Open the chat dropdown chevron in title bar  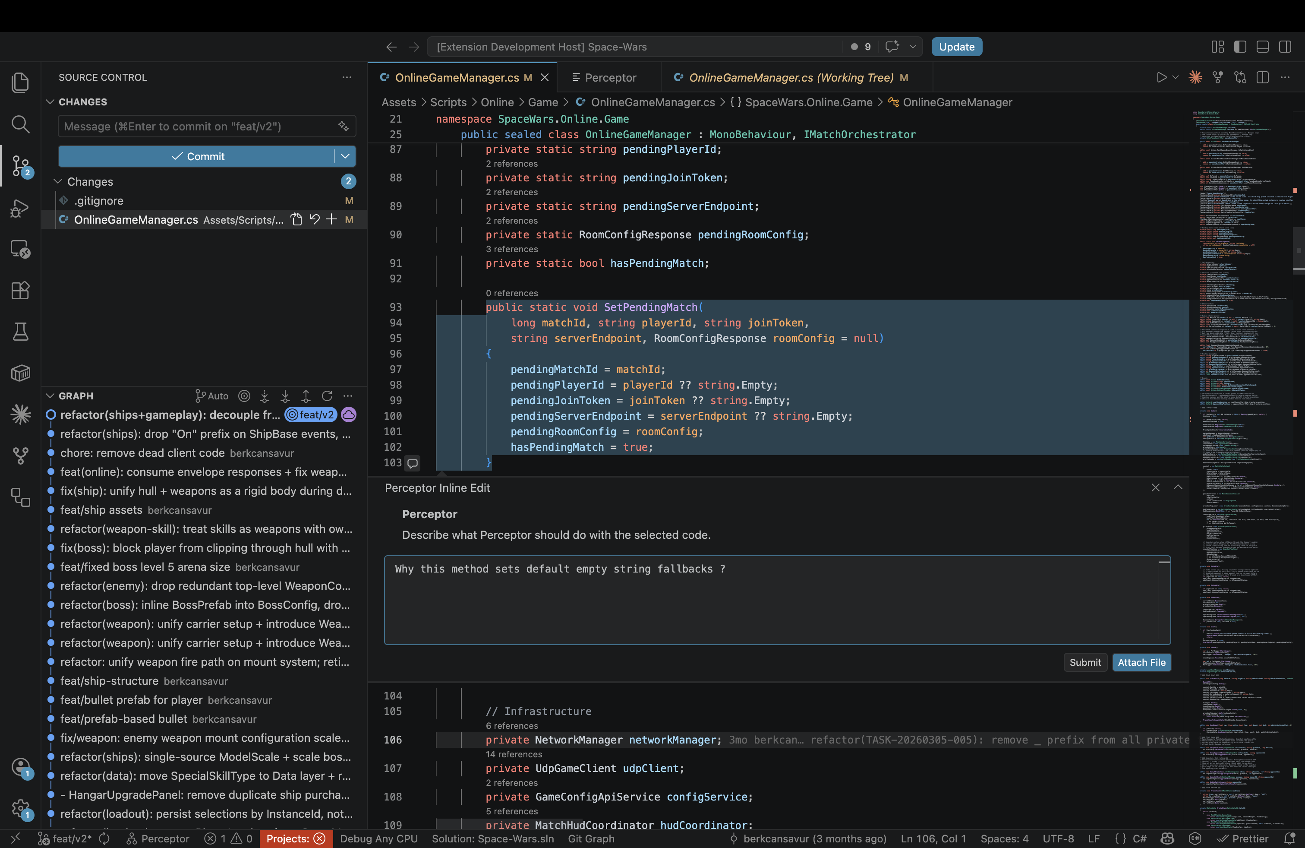[912, 47]
